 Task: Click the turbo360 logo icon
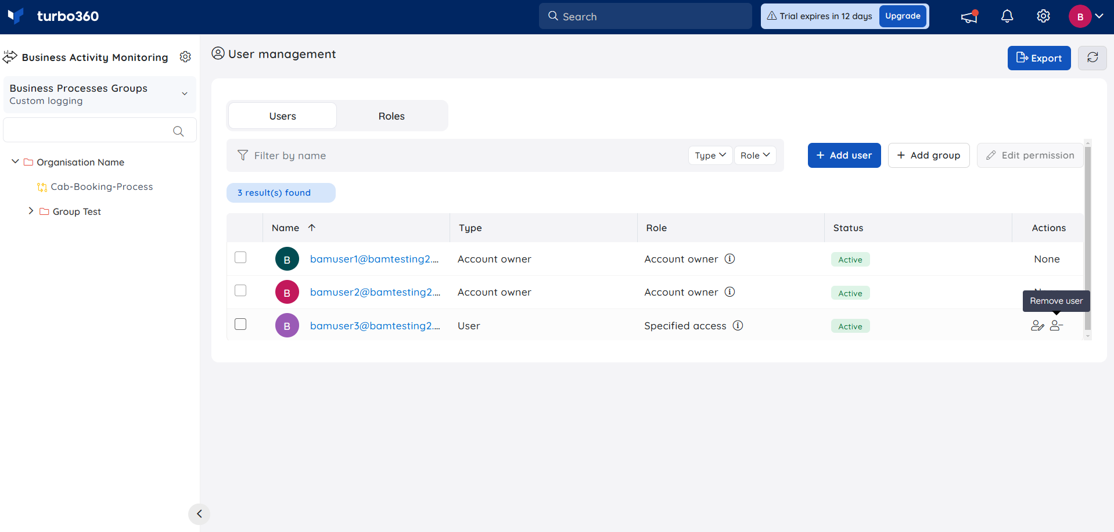(16, 16)
